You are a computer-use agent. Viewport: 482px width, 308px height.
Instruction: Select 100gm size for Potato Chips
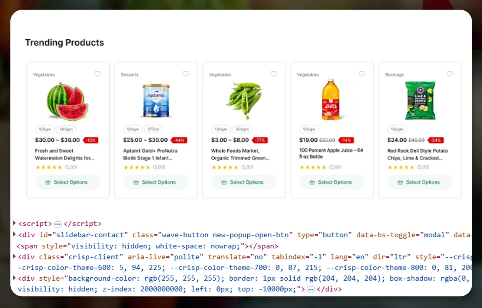(x=397, y=129)
